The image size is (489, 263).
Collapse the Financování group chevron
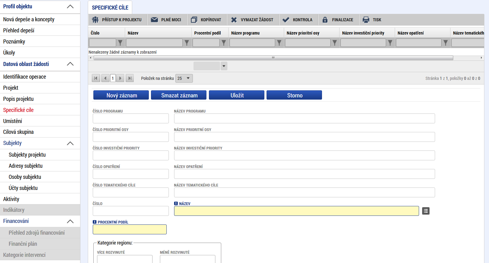point(70,221)
